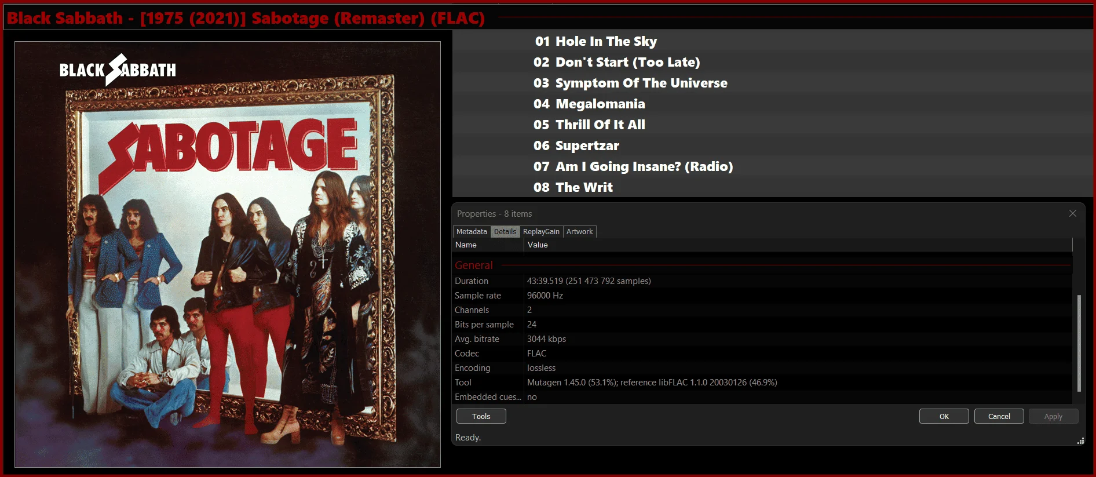Click the Value column header
This screenshot has width=1096, height=477.
tap(798, 245)
